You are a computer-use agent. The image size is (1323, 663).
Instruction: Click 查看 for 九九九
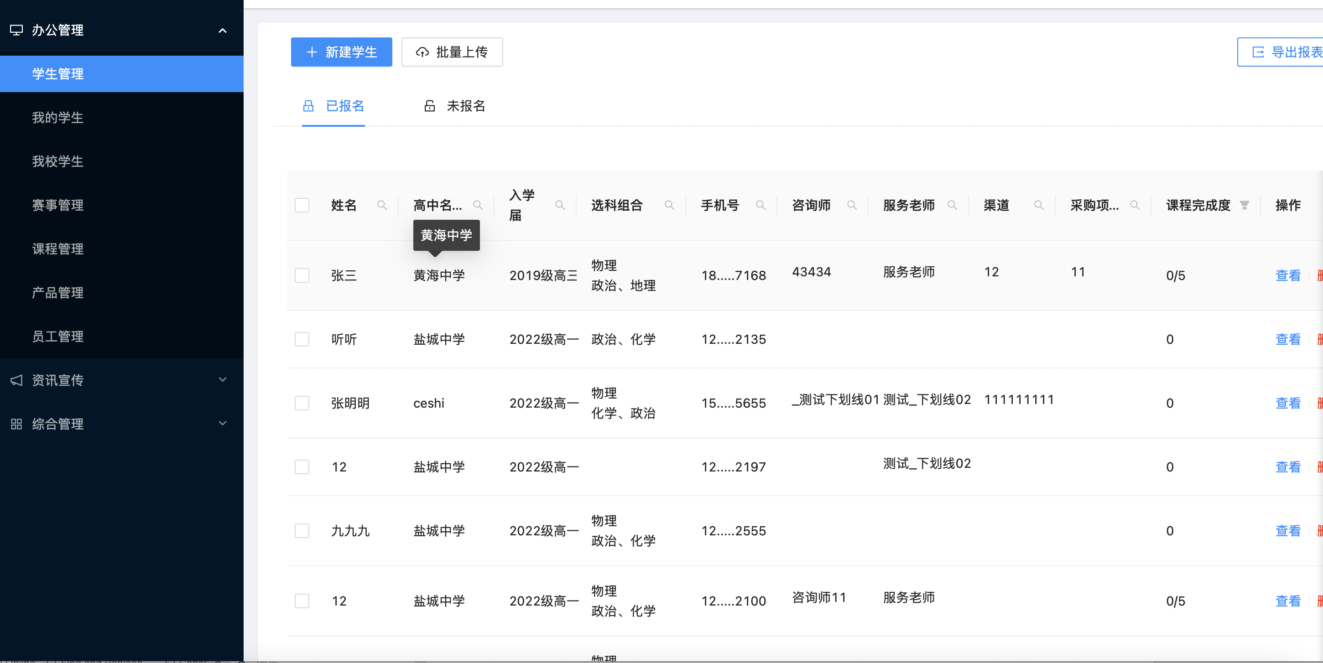[1288, 531]
